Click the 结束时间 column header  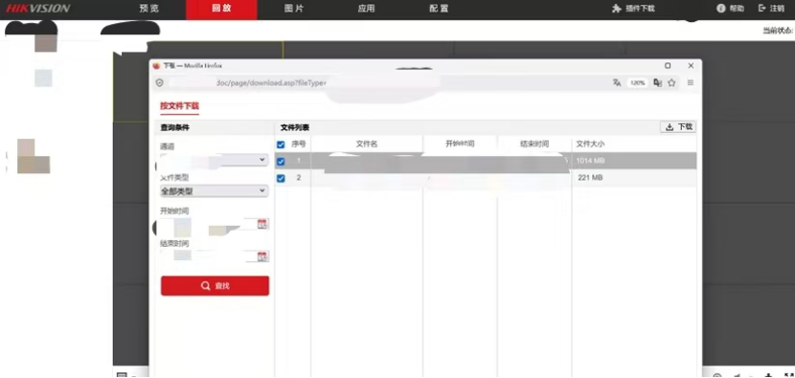(534, 144)
